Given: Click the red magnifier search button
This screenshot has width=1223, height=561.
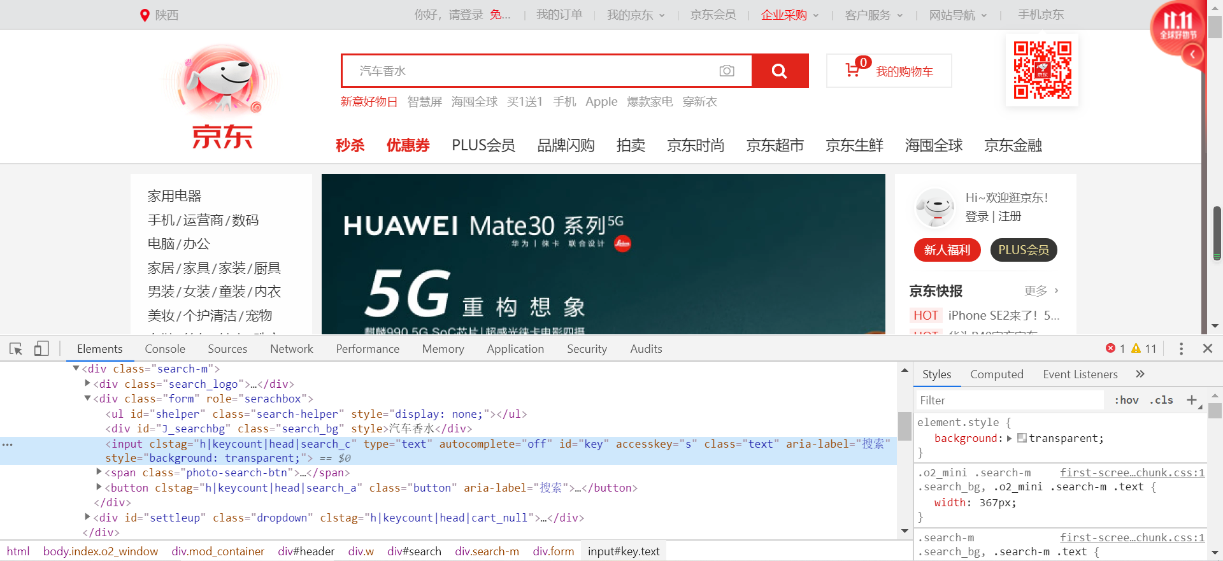Looking at the screenshot, I should [x=780, y=71].
